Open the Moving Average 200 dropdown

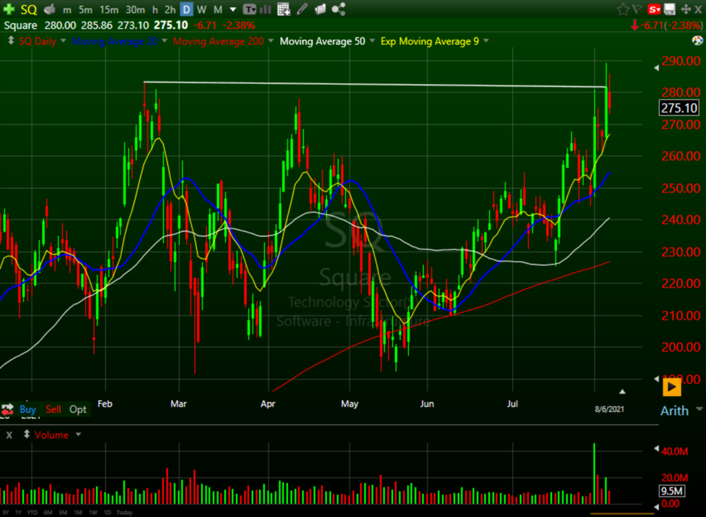tap(270, 41)
